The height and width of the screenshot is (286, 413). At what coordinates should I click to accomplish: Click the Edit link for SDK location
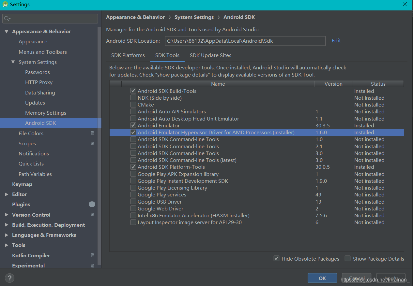336,41
